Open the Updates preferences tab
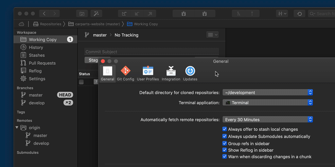Viewport: 335px width, 167px height. [190, 73]
